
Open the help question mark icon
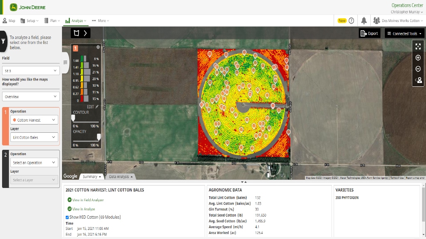pos(352,21)
